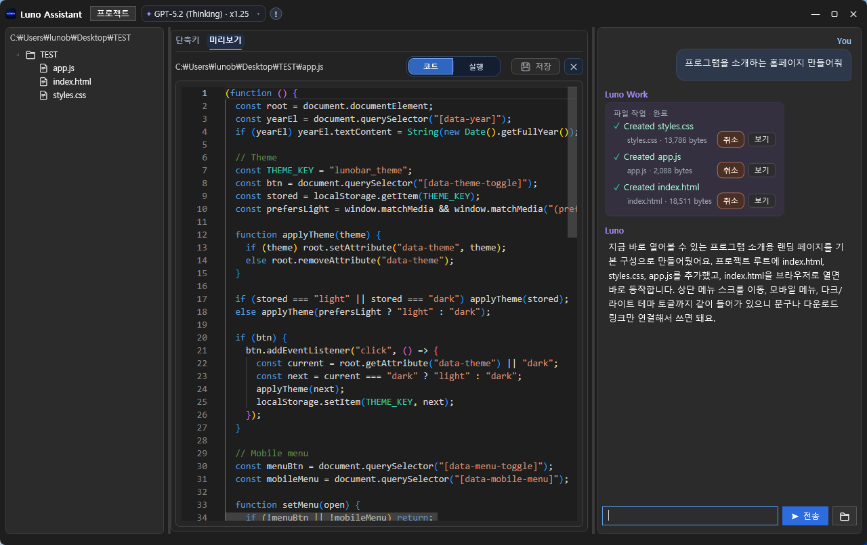867x545 pixels.
Task: Open the 단축키 tab
Action: [188, 40]
